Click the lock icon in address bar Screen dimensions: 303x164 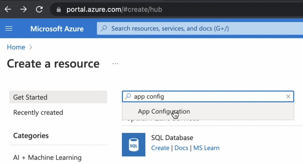pyautogui.click(x=59, y=10)
